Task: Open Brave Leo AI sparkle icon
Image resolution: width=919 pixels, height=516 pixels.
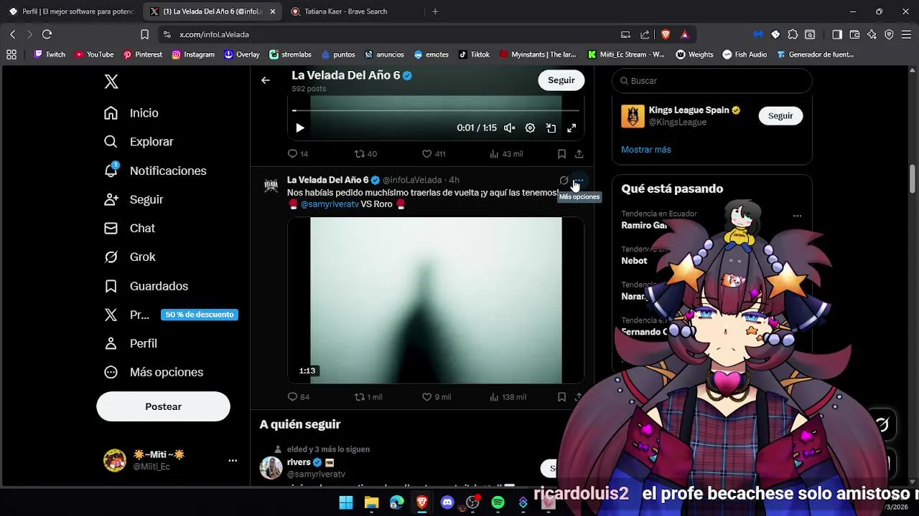Action: (x=872, y=34)
